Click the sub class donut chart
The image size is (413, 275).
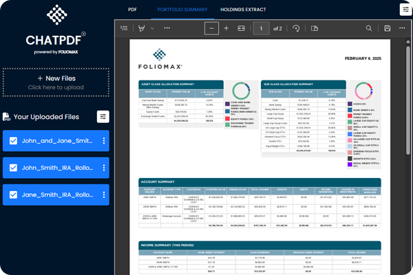(363, 91)
